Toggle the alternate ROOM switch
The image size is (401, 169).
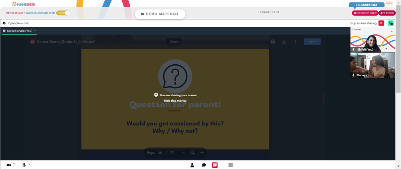[63, 13]
